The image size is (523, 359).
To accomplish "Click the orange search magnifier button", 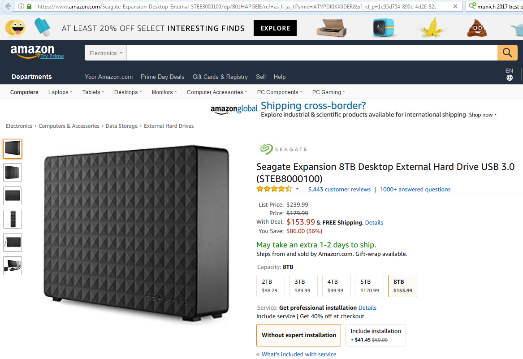I will 507,53.
